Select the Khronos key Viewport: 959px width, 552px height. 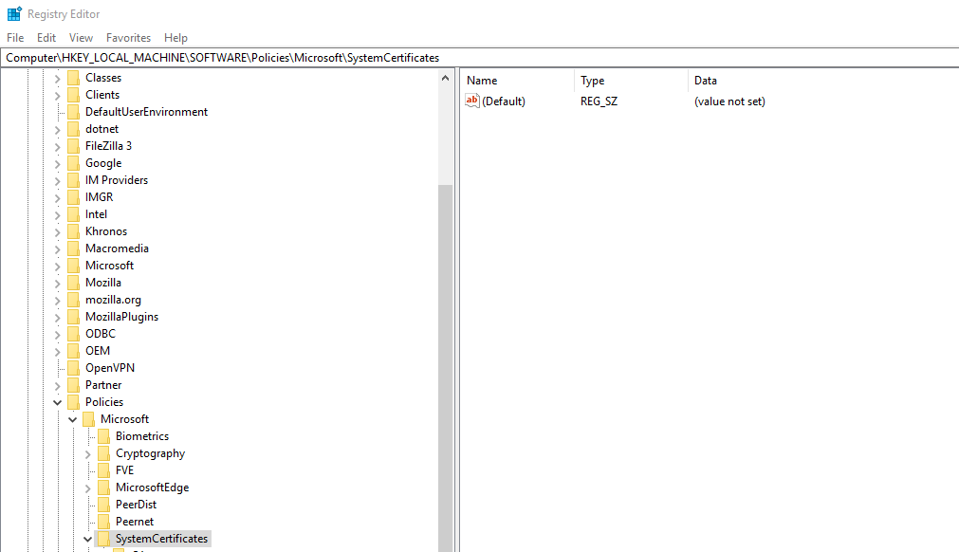106,231
